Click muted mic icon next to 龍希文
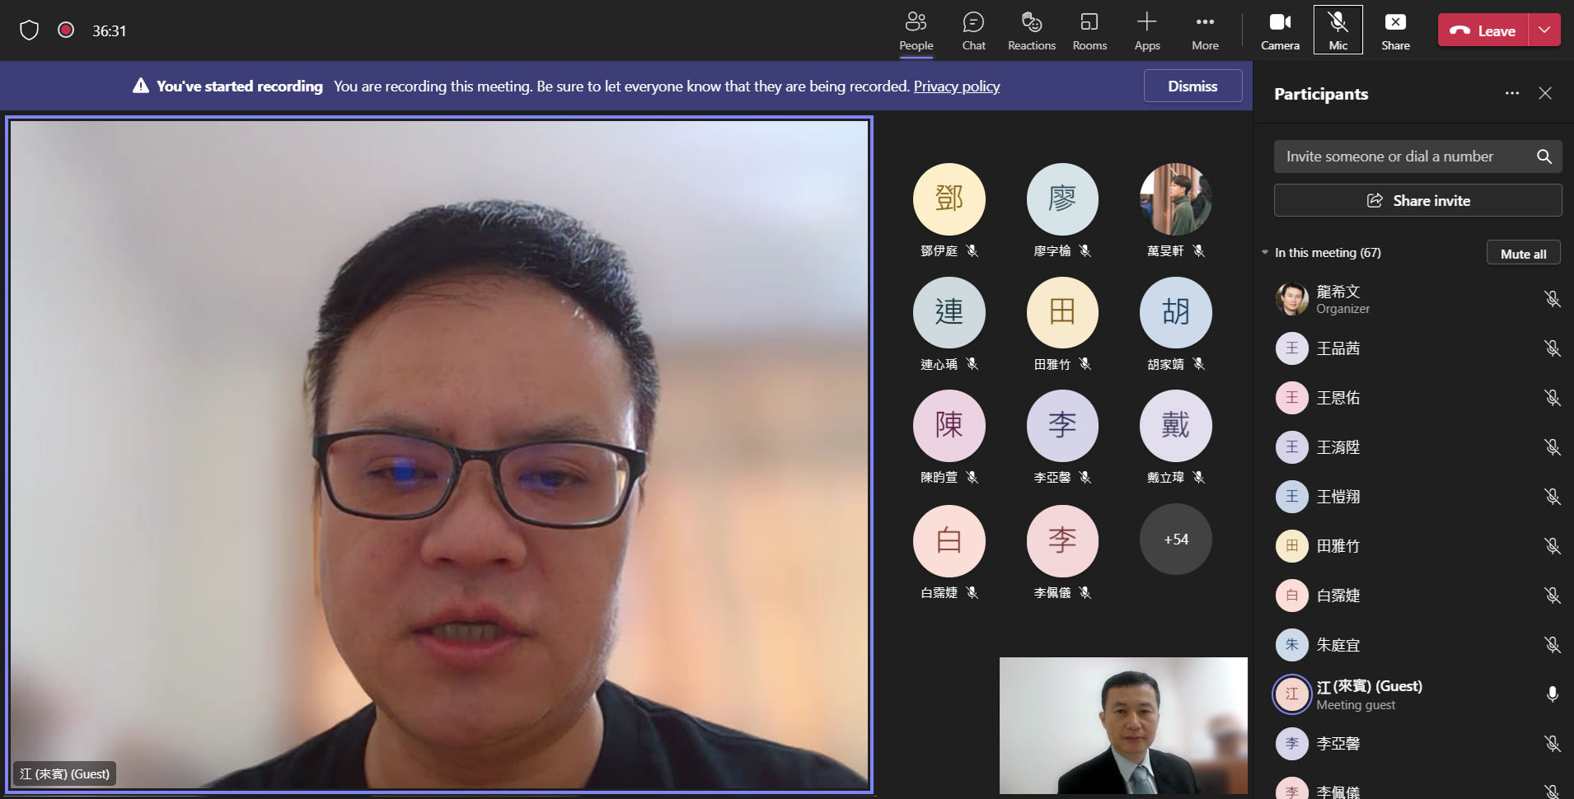This screenshot has width=1574, height=799. (x=1553, y=299)
